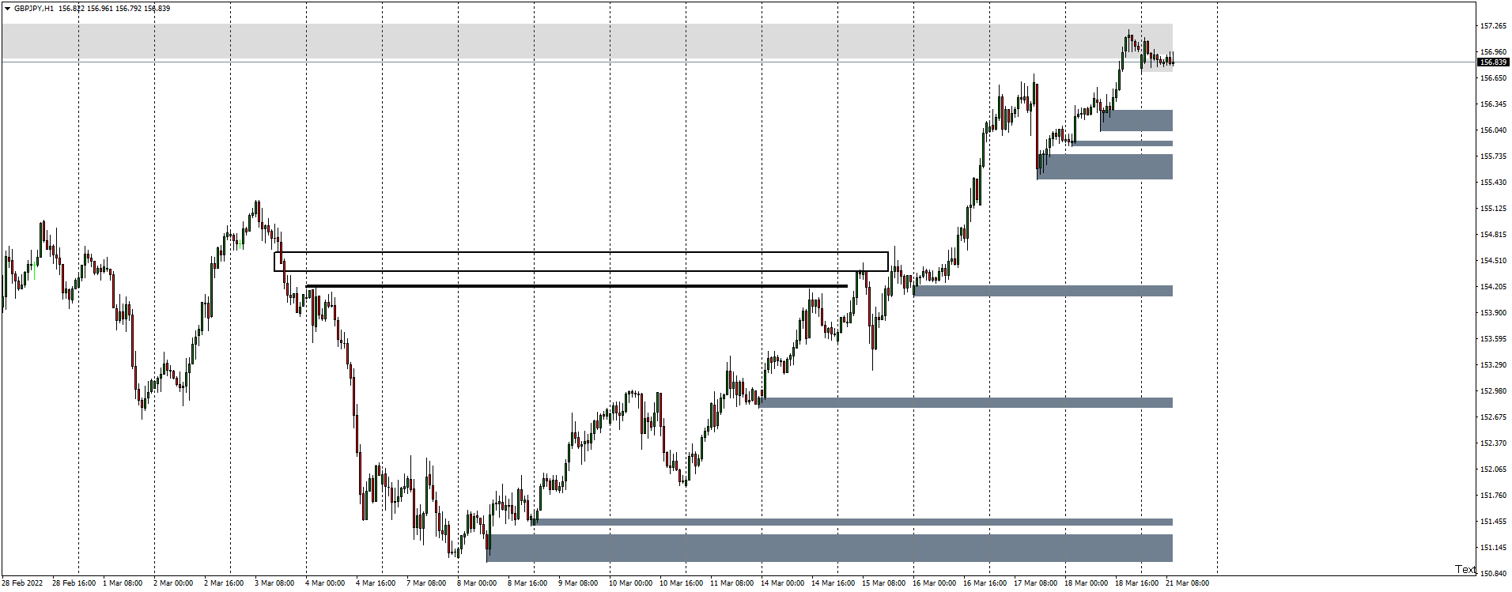1512x592 pixels.
Task: Click price scale value 157.265
Action: tap(1493, 26)
